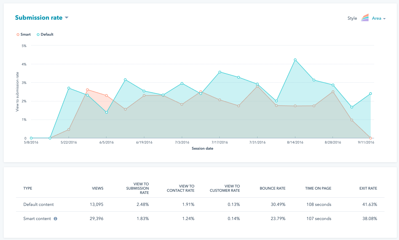This screenshot has height=240, width=399.
Task: Sort by View to Customer Rate header
Action: click(x=225, y=188)
